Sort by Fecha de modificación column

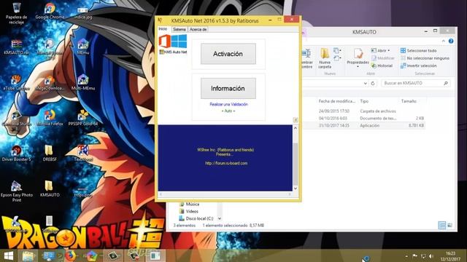tap(337, 101)
